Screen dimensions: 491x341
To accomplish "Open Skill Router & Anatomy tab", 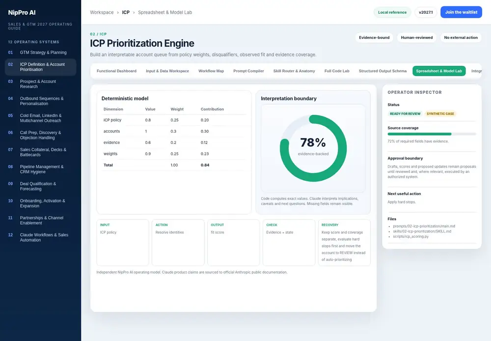I will pos(294,71).
